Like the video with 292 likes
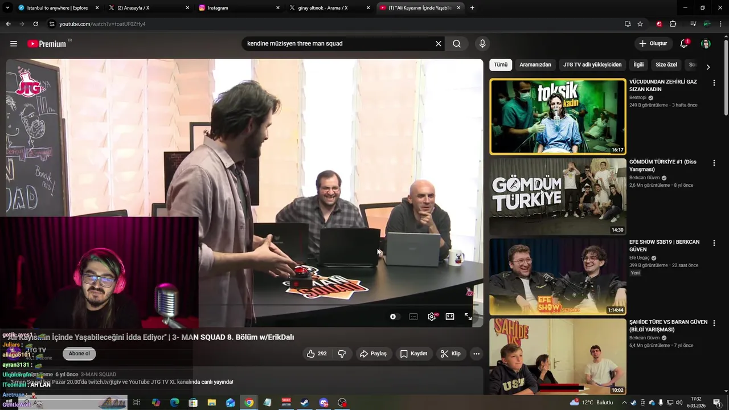Screen dimensions: 729x410 [317, 354]
